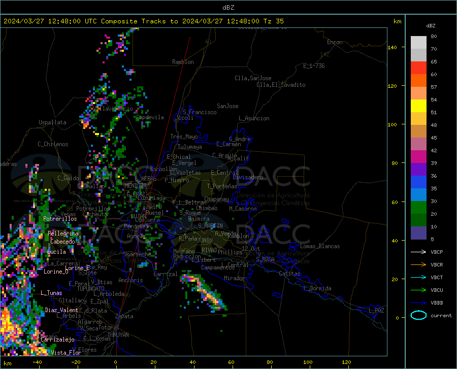Click the 'L_PAZ' map label
The width and height of the screenshot is (457, 369).
click(x=376, y=311)
